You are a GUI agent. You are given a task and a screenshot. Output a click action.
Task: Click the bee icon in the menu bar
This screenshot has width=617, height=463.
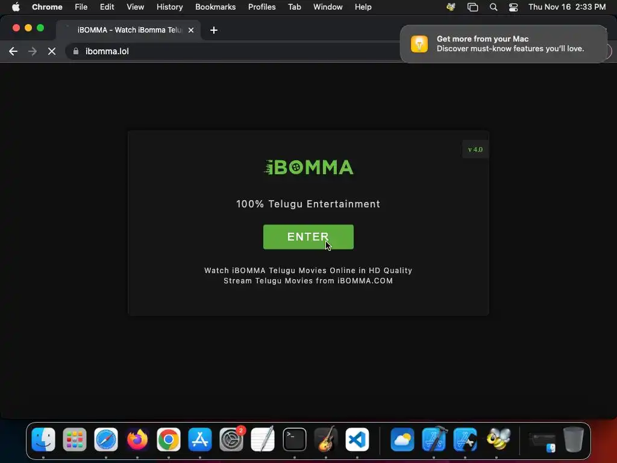click(451, 7)
